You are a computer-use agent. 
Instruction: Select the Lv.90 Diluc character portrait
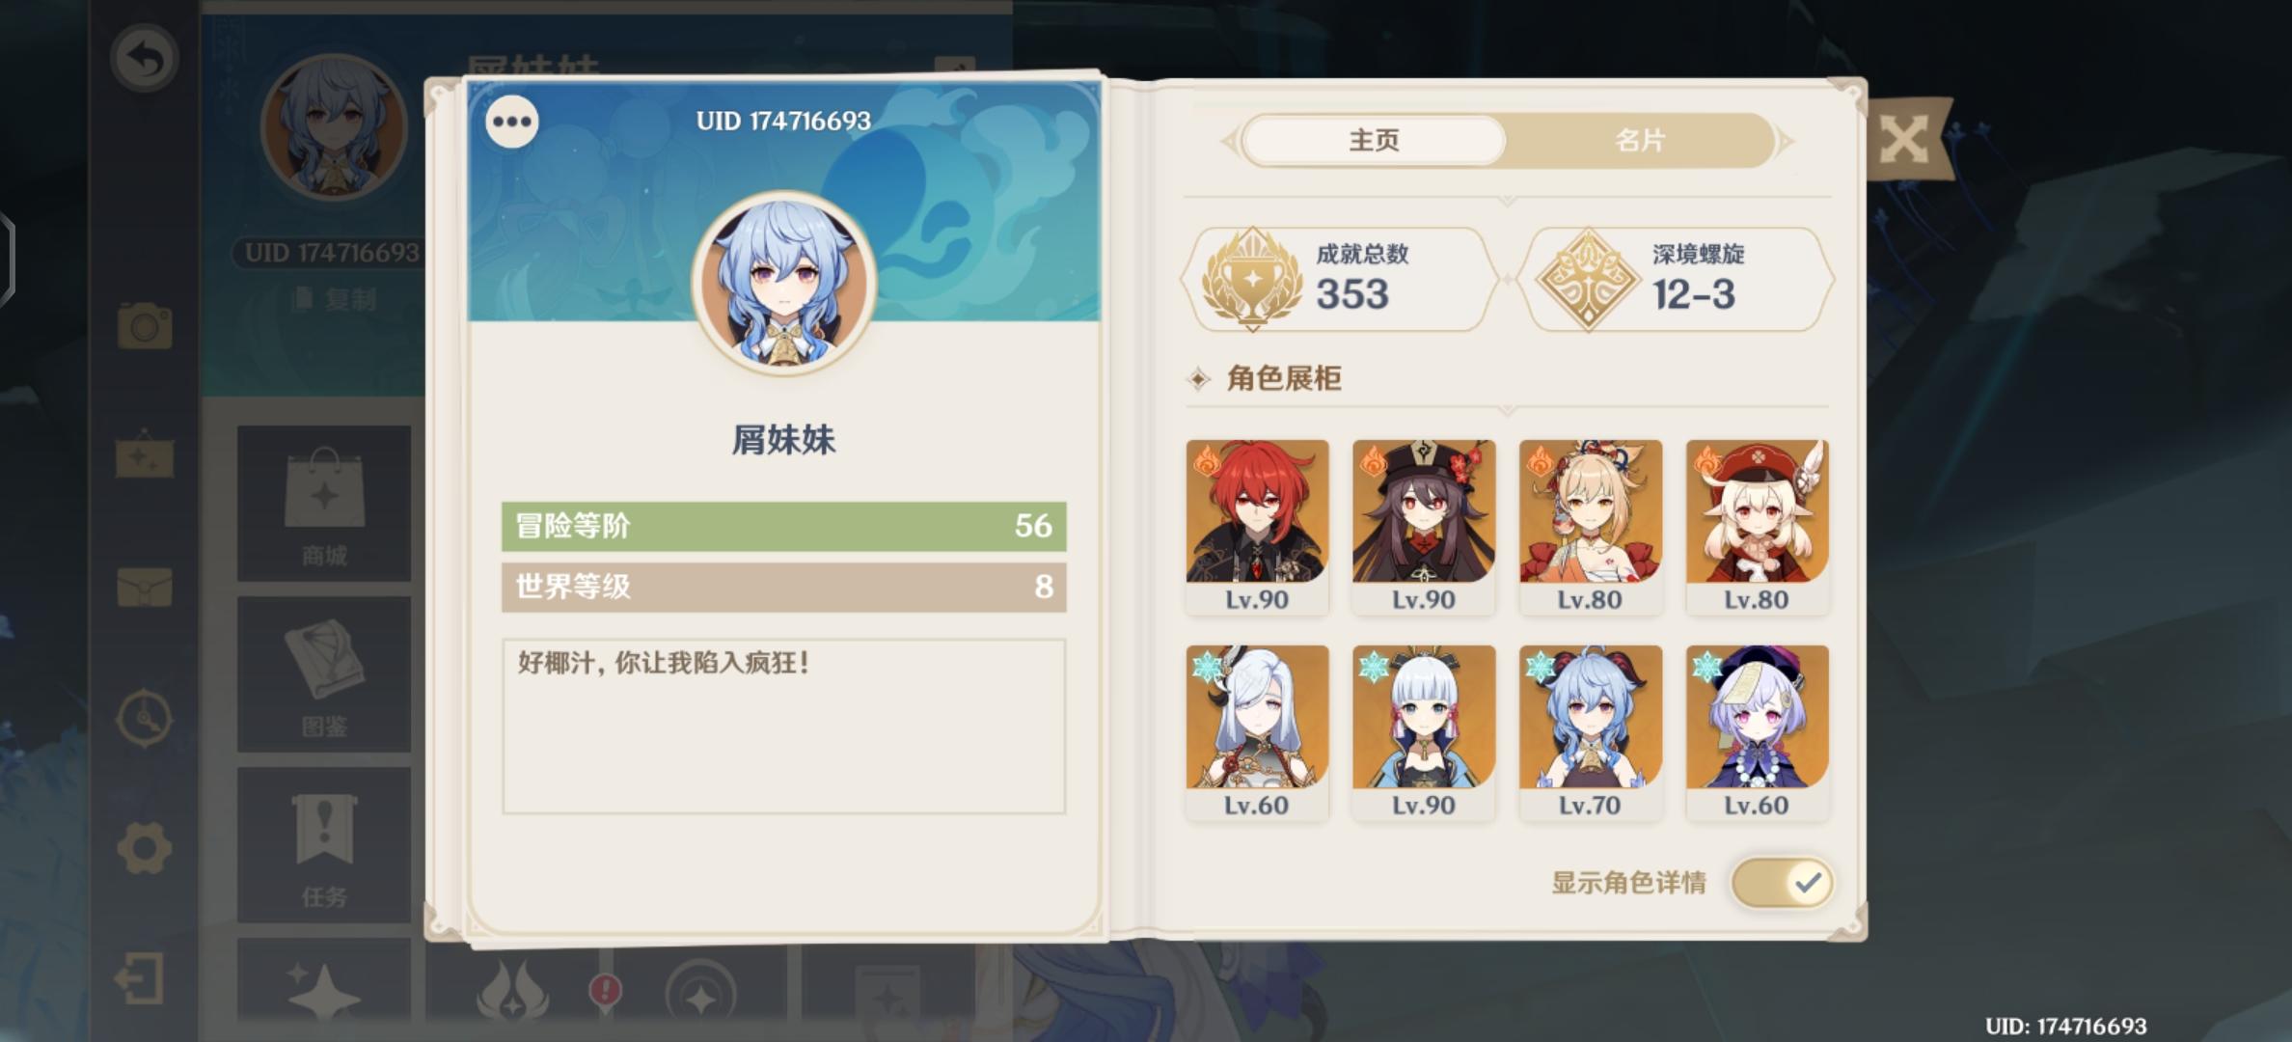pyautogui.click(x=1257, y=527)
